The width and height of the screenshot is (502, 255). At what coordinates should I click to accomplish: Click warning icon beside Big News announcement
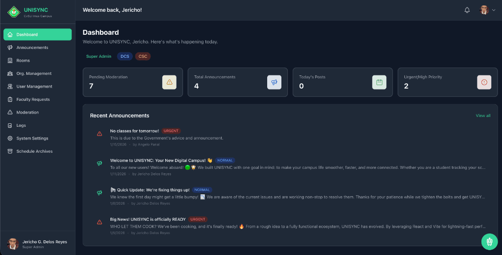100,222
